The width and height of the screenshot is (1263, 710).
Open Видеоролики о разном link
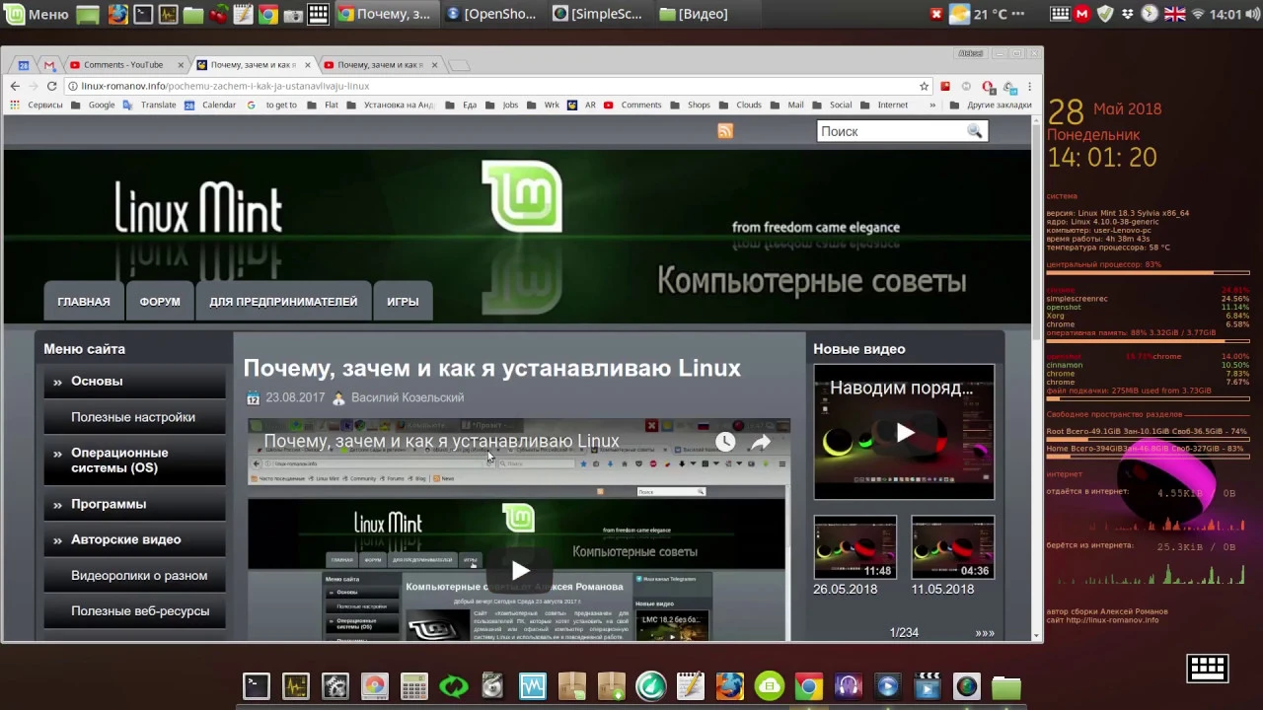(134, 575)
